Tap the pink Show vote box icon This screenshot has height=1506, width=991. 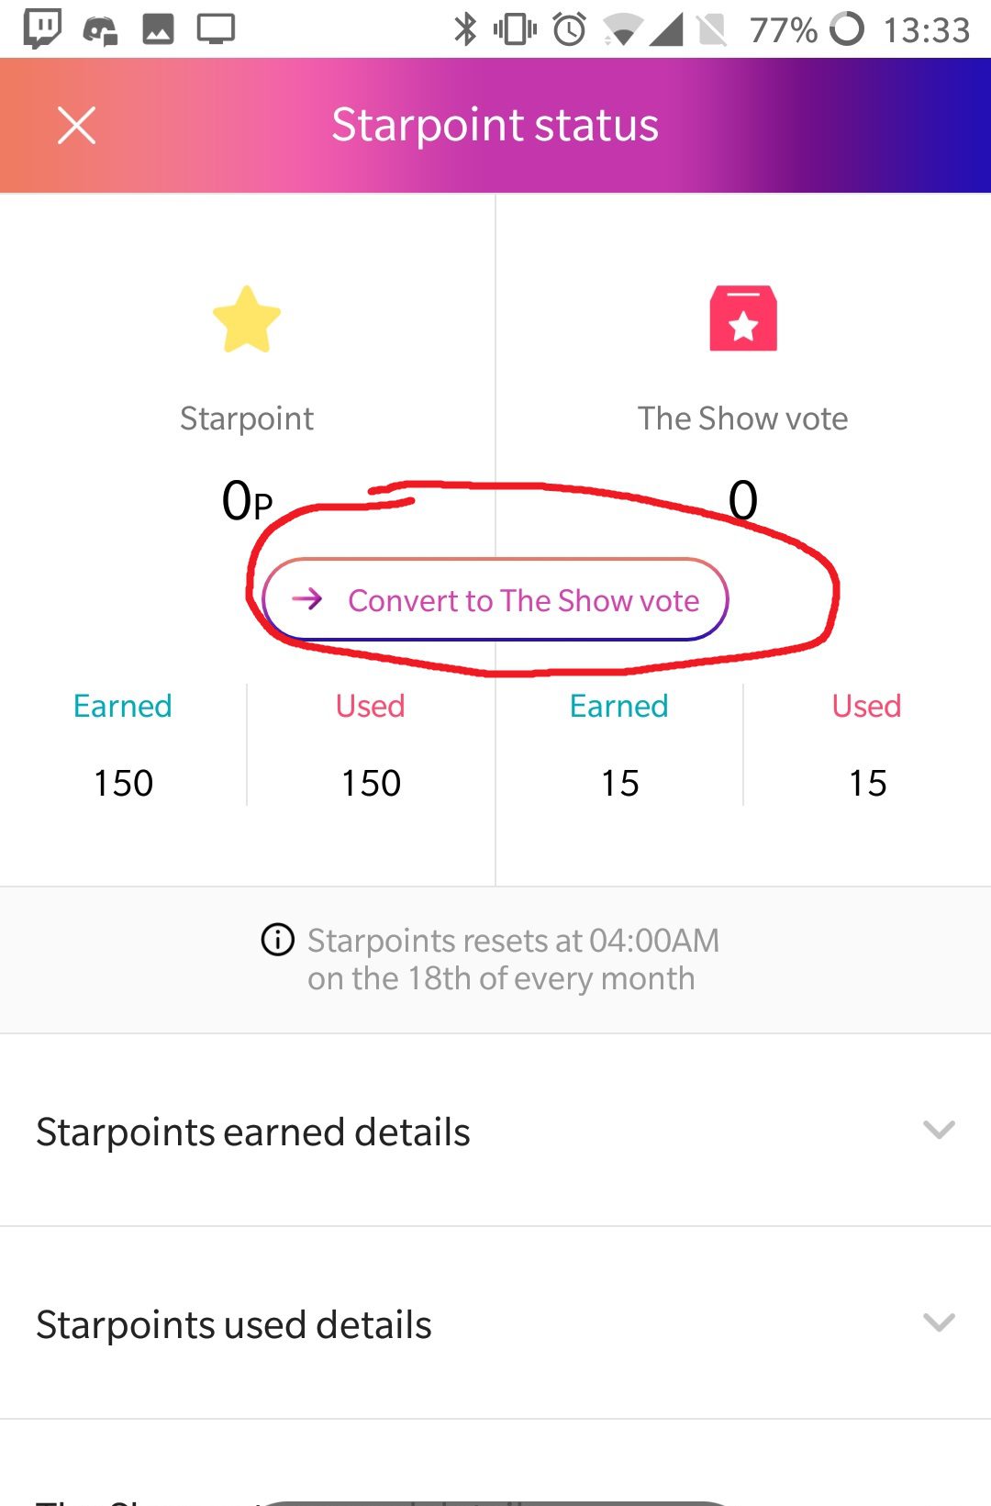tap(743, 318)
